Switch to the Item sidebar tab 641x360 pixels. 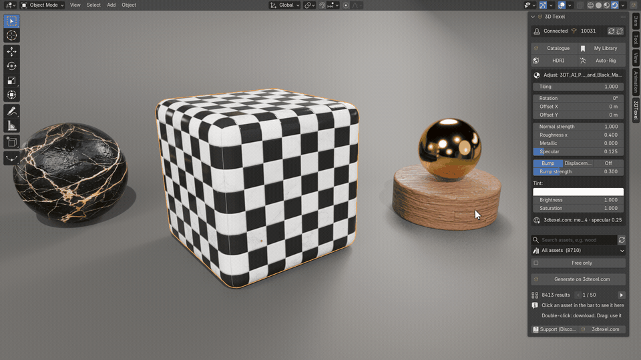(x=636, y=21)
